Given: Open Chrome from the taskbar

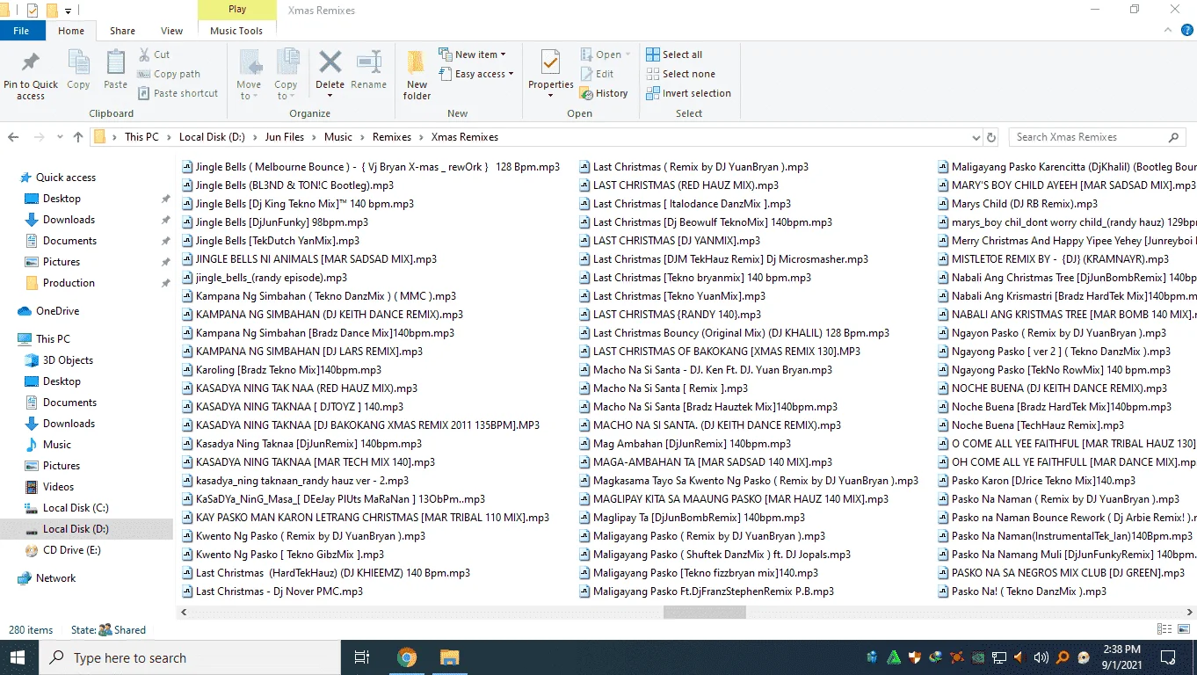Looking at the screenshot, I should pos(406,657).
